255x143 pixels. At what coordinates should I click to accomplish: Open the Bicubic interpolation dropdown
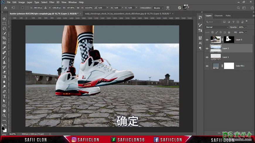tap(158, 8)
